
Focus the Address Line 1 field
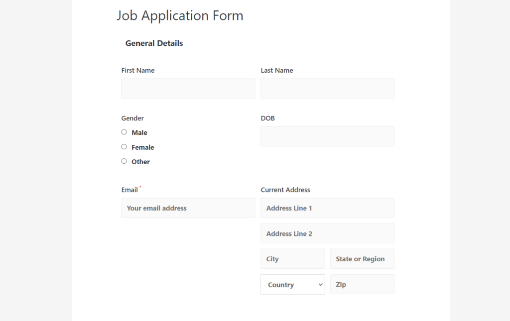click(x=327, y=208)
